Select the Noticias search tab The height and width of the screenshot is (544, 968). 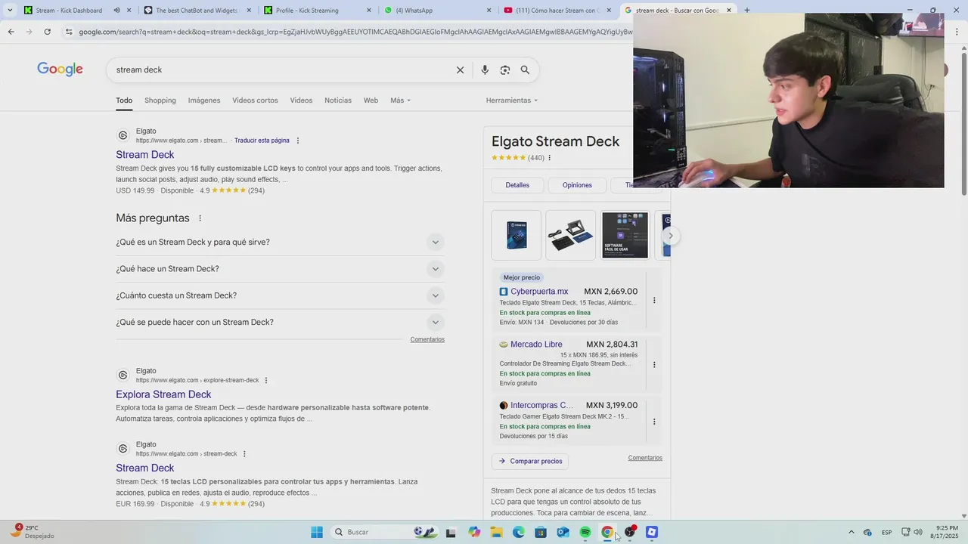tap(338, 100)
